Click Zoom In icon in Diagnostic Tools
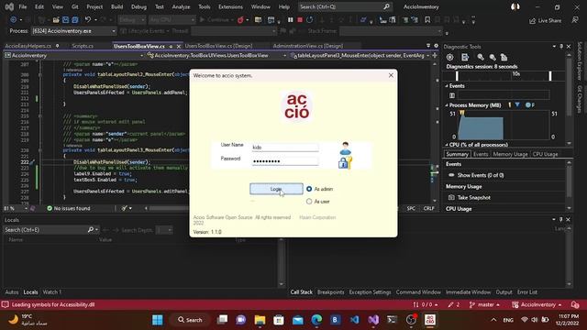The image size is (587, 330). coord(481,57)
